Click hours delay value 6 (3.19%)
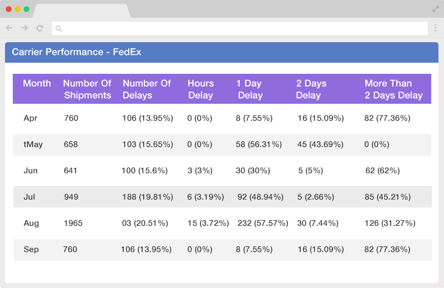Viewport: 444px width, 288px height. click(x=205, y=197)
